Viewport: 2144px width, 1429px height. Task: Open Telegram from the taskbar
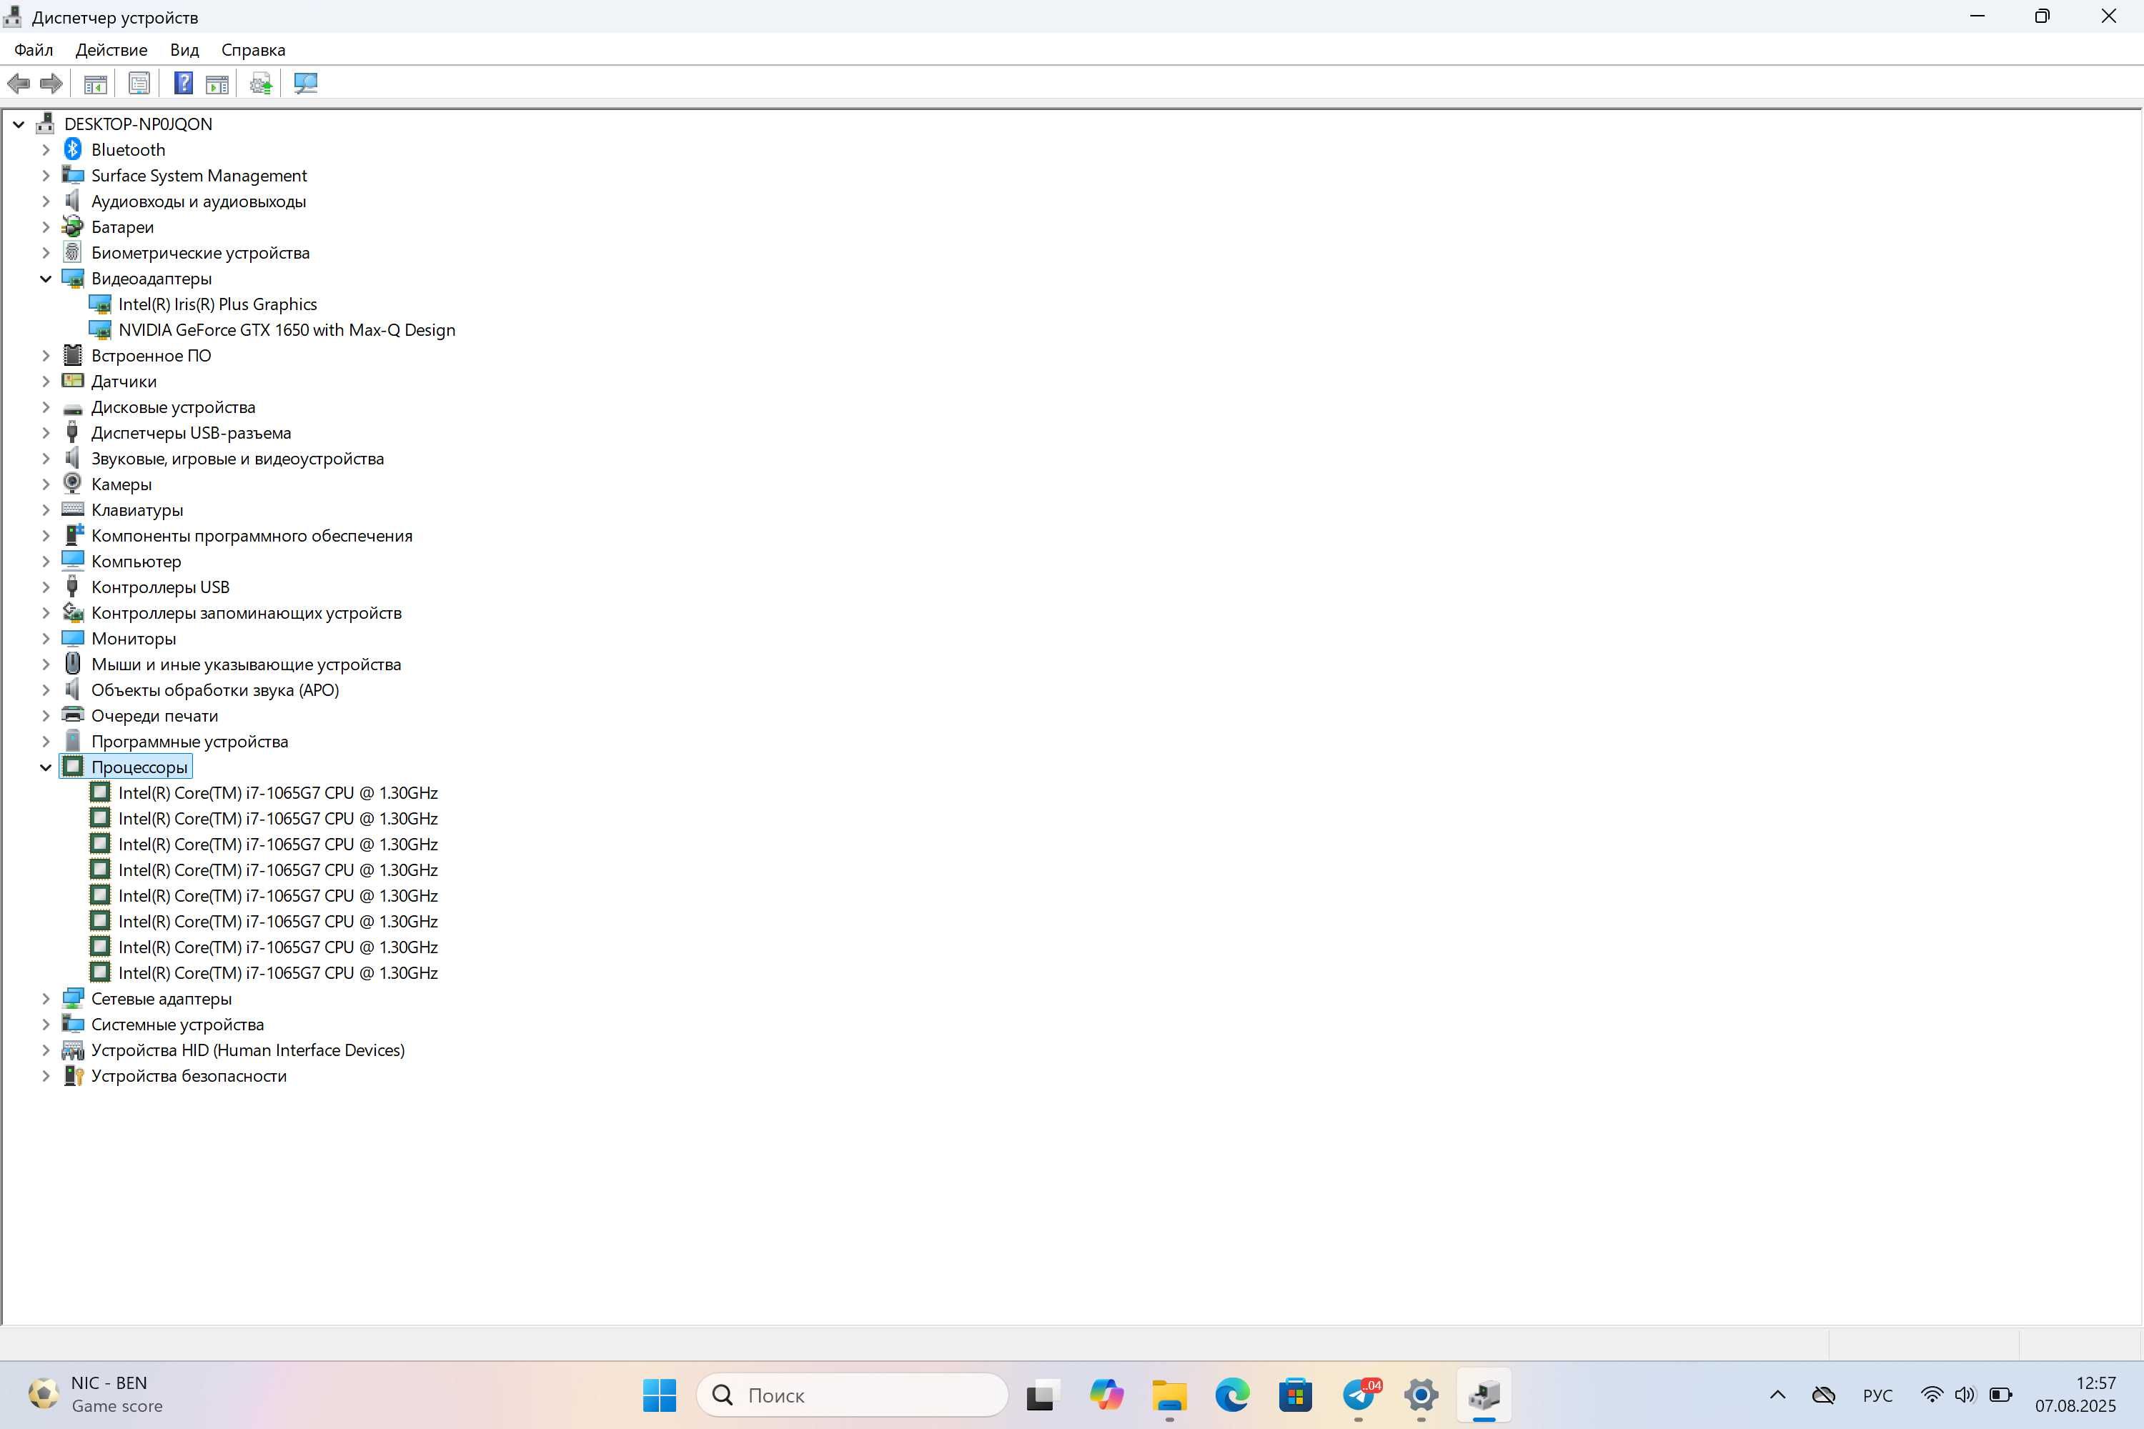click(1359, 1395)
